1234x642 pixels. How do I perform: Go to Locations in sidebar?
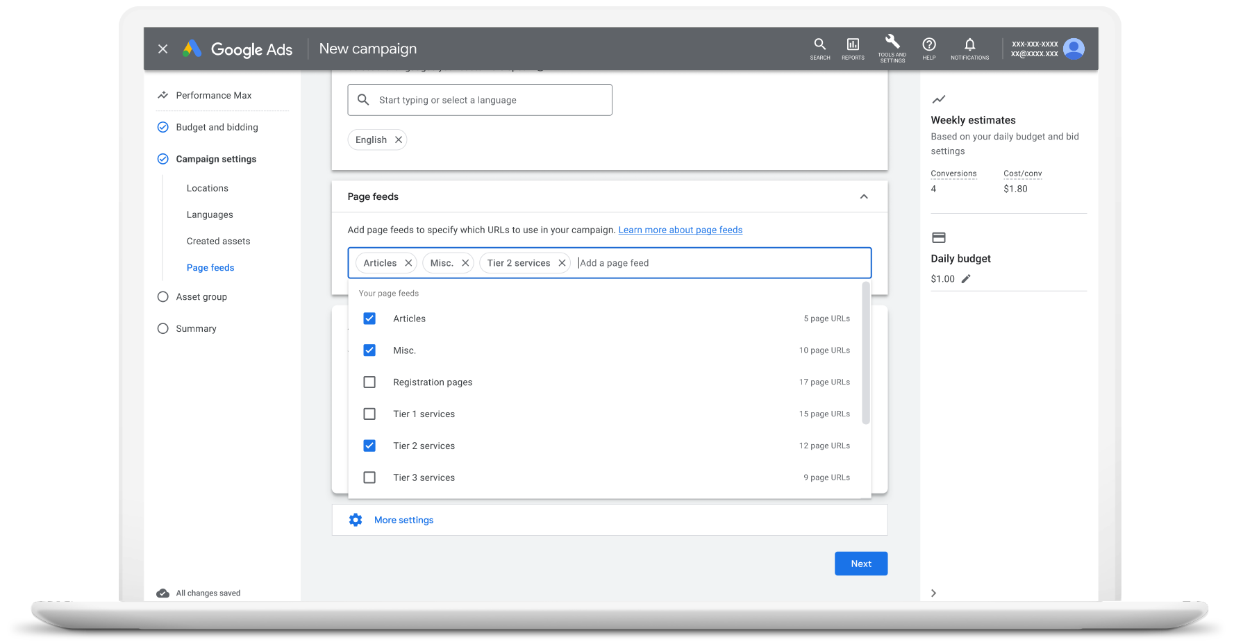pyautogui.click(x=207, y=188)
